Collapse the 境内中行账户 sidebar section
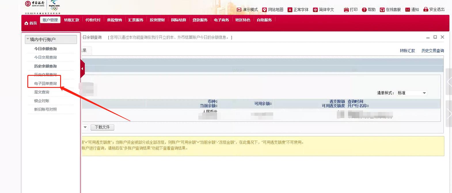Viewport: 452px width, 193px height. click(51, 39)
